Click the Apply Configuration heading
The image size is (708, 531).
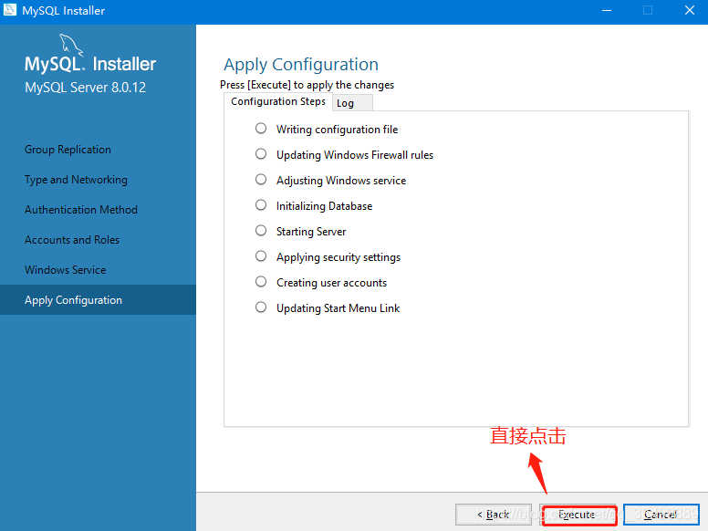(x=301, y=65)
